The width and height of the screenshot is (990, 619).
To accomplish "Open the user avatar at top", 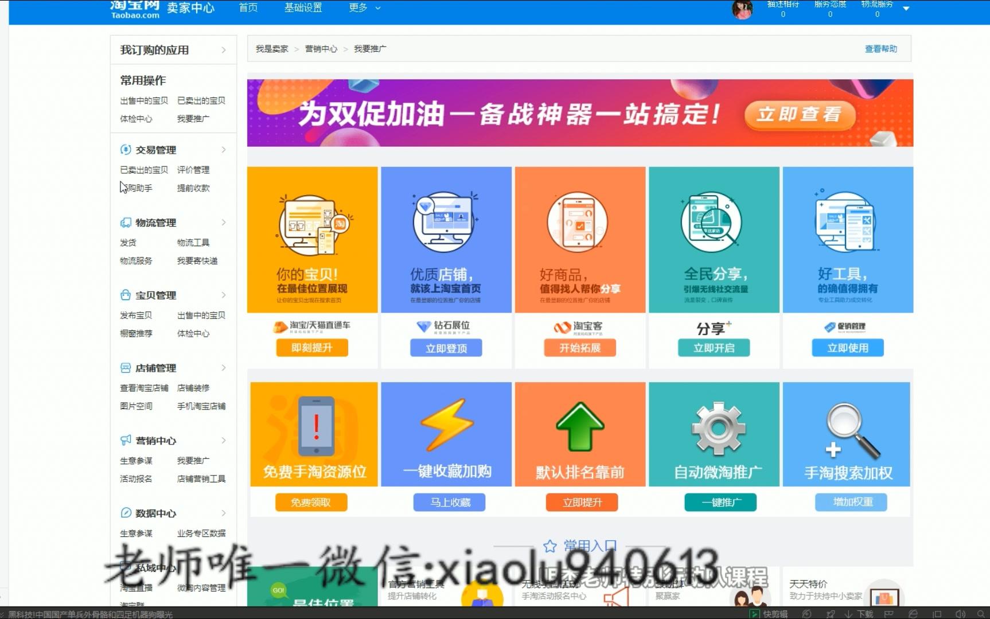I will click(742, 10).
